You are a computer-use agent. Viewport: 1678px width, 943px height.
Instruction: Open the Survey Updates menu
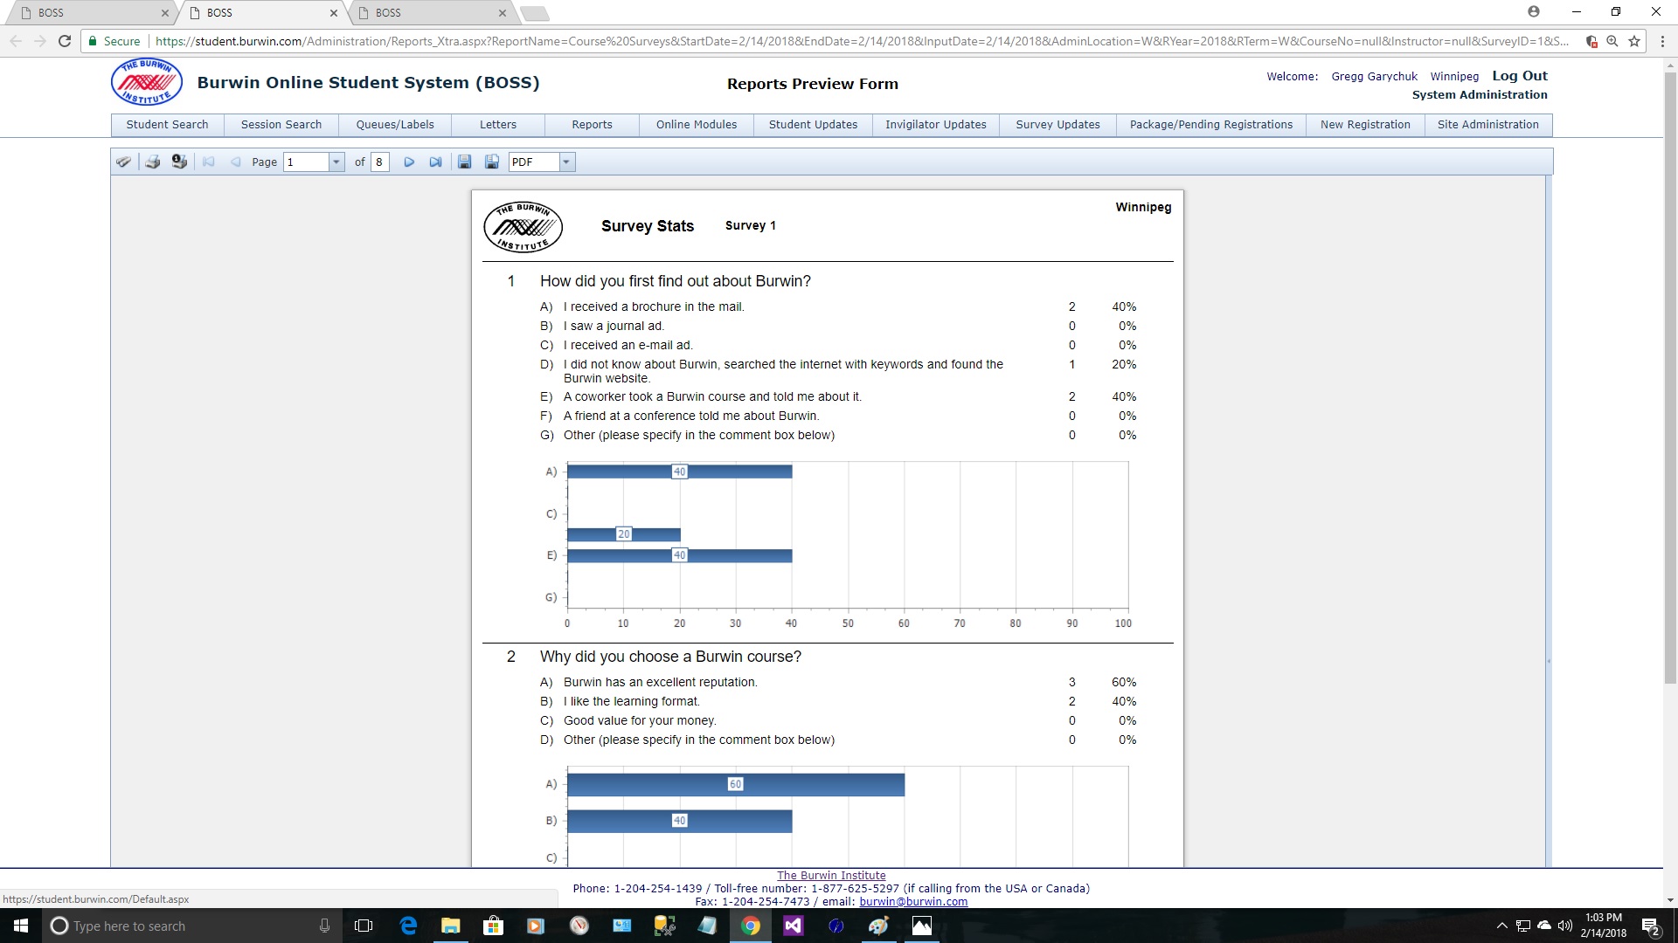click(x=1057, y=125)
